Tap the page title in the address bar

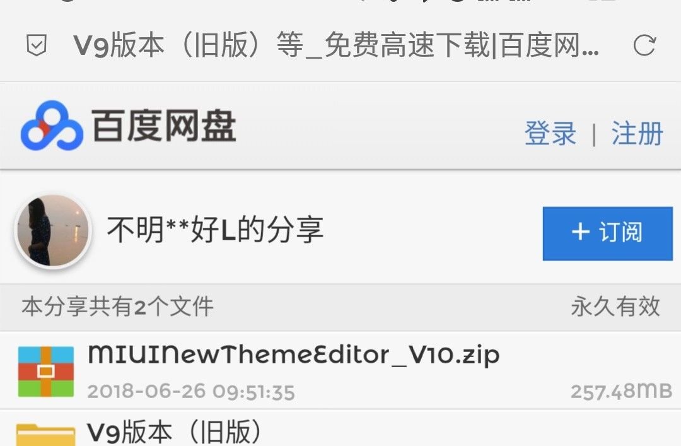click(x=336, y=45)
